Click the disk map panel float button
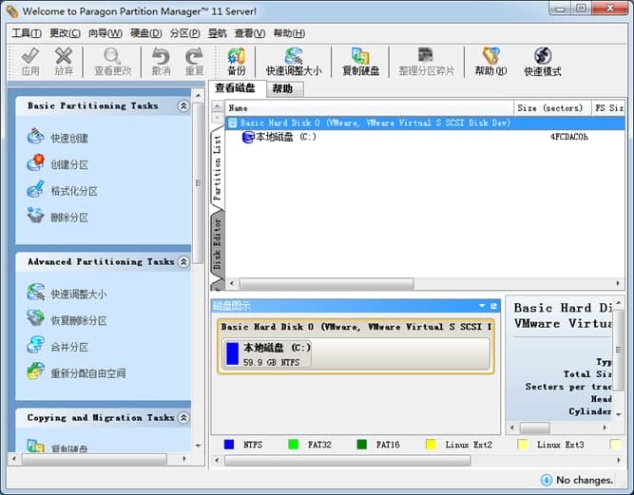The height and width of the screenshot is (495, 634). click(493, 306)
